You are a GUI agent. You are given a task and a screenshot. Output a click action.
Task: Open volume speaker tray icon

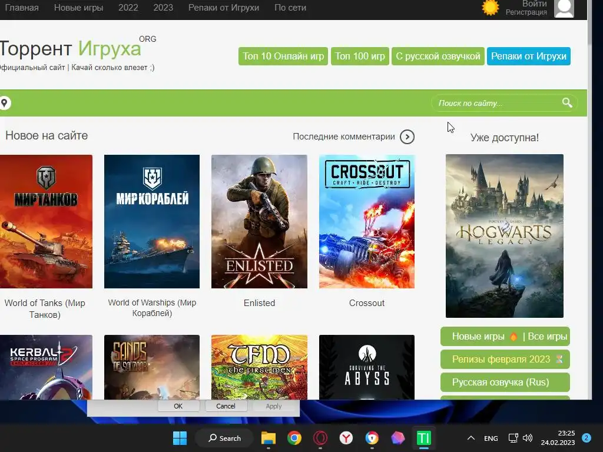point(528,438)
